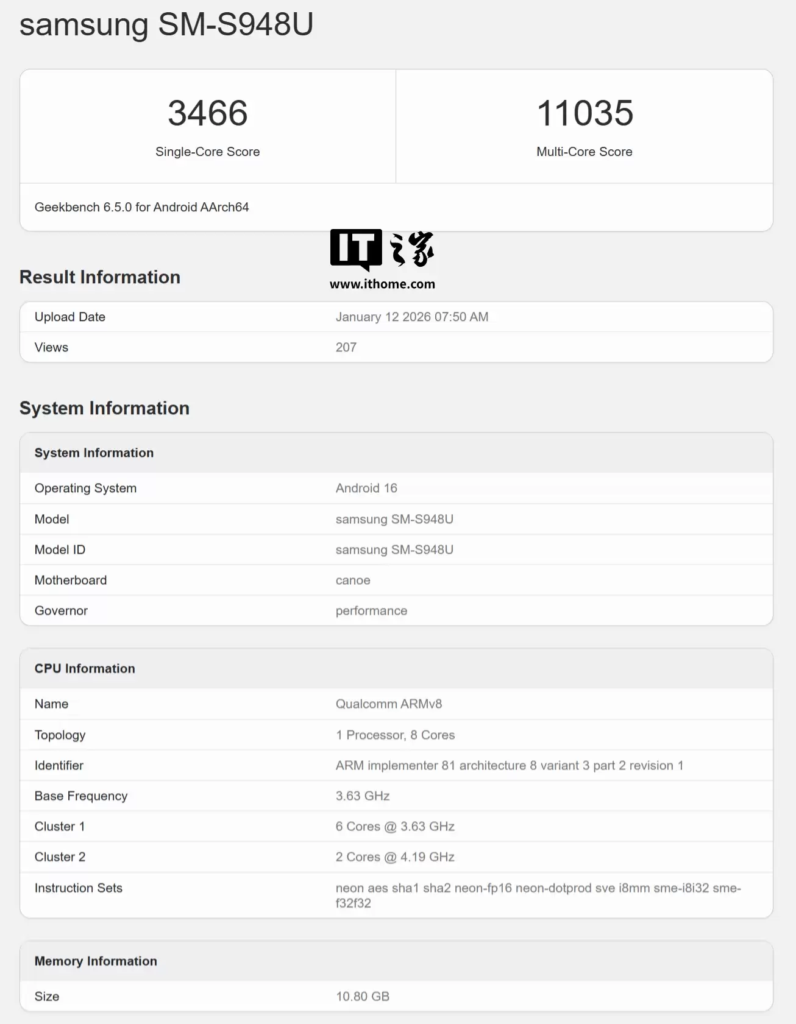The image size is (796, 1024).
Task: Click the Topology value 1 Processor, 8 Cores
Action: [395, 735]
